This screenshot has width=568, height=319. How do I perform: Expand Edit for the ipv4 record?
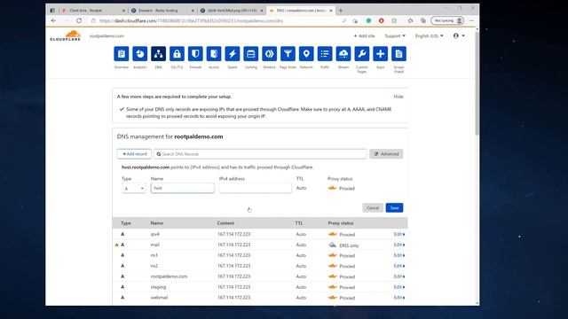[399, 234]
